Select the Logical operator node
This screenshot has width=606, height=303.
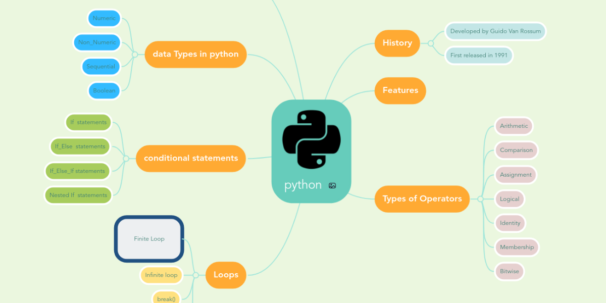tap(510, 199)
